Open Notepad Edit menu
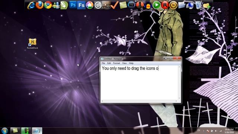This screenshot has width=238, height=134. [x=109, y=63]
